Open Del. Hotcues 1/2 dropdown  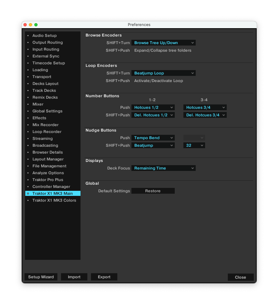point(153,115)
